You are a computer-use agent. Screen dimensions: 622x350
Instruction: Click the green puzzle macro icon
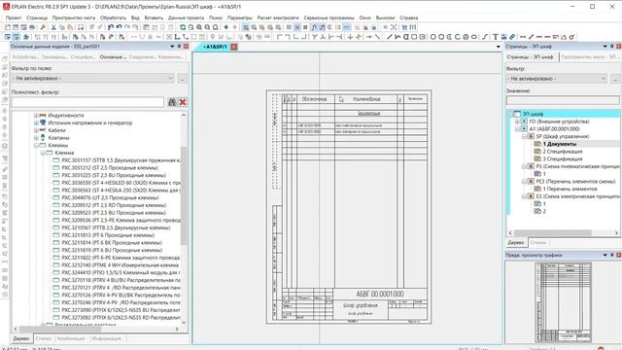26,37
